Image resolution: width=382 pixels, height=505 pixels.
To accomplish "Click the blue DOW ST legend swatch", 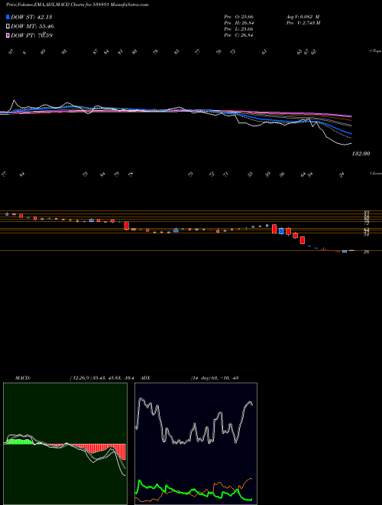I will 8,17.
